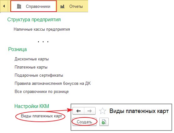
Task: Open Дисконтные карты directory
Action: coord(32,59)
